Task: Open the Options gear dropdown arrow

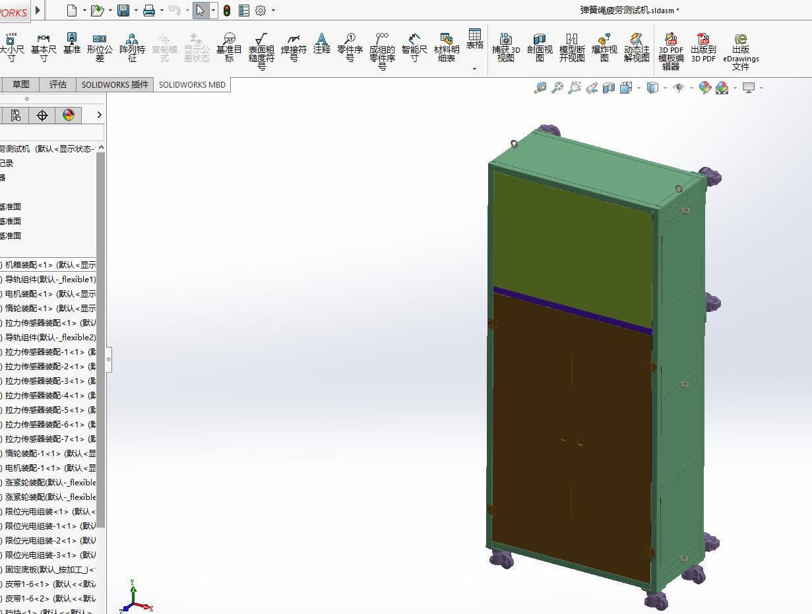Action: (x=273, y=11)
